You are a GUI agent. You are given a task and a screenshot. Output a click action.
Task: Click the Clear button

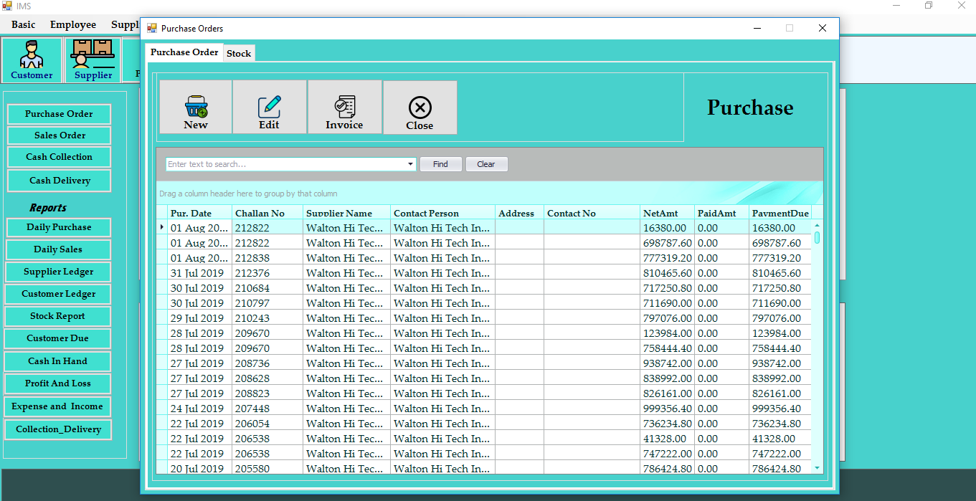click(x=486, y=163)
